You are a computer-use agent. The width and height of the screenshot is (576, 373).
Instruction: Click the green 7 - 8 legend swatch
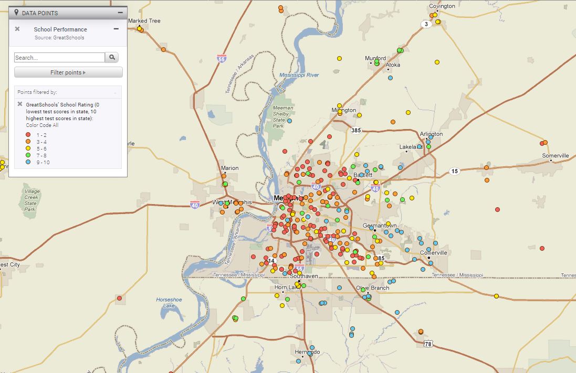pos(28,155)
